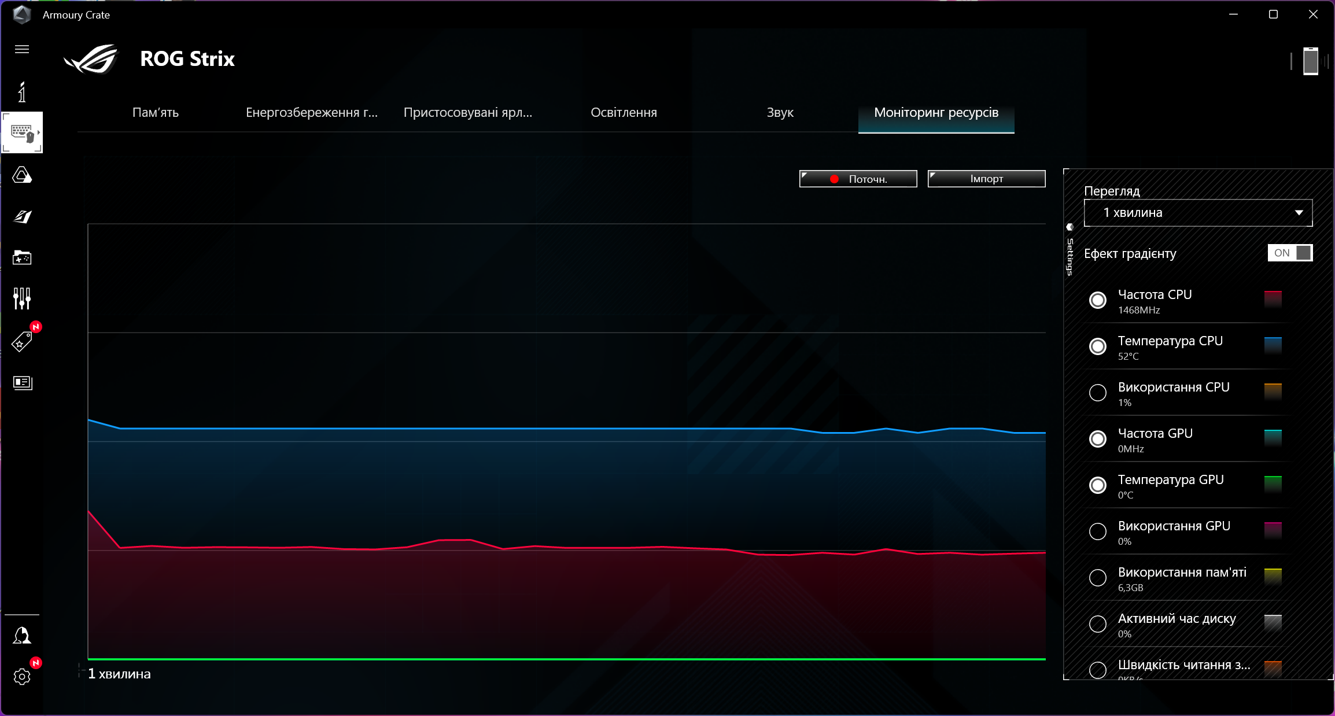Switch to the Освітлення tab
This screenshot has width=1335, height=716.
tap(624, 113)
